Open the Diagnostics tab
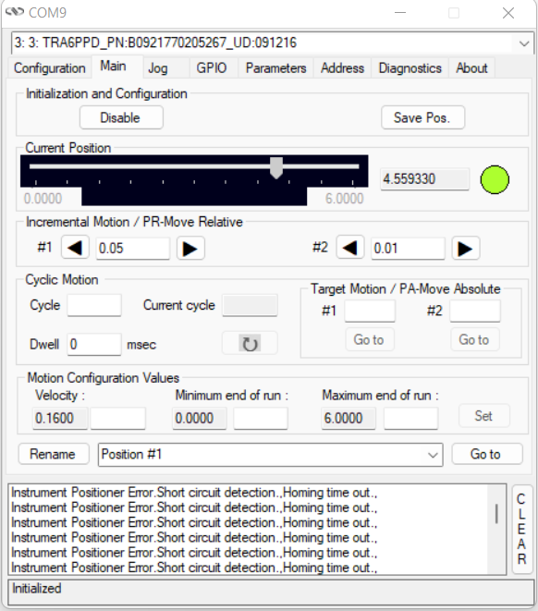This screenshot has width=538, height=611. coord(410,68)
